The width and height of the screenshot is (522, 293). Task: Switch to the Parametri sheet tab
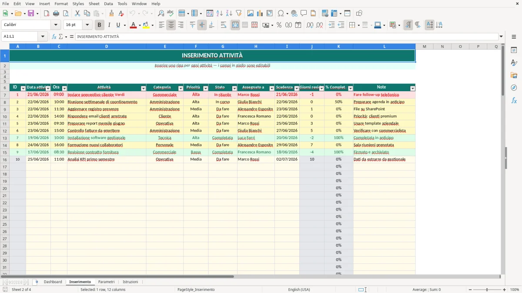click(107, 282)
